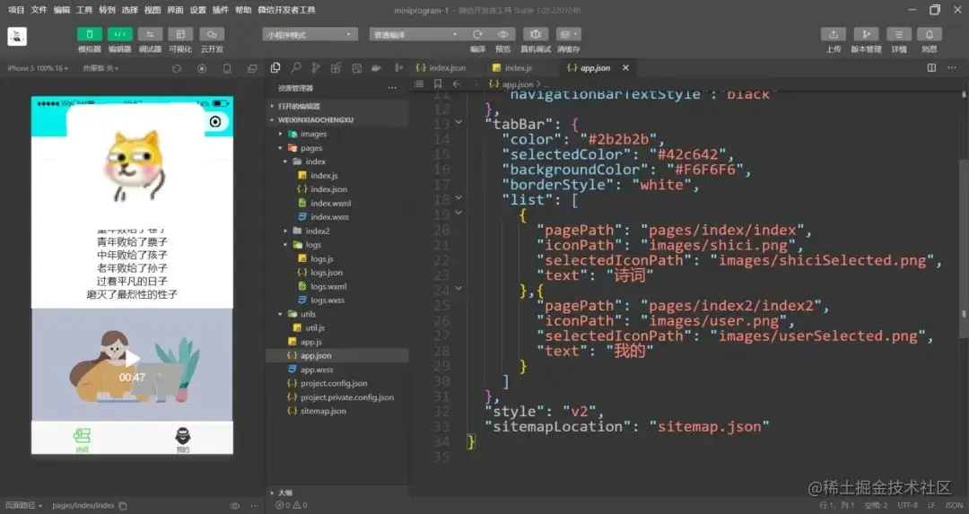Switch to the index.js editor tab

click(513, 68)
